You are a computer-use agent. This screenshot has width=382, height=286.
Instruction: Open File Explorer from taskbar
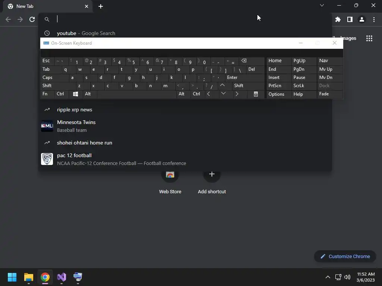[x=28, y=277]
